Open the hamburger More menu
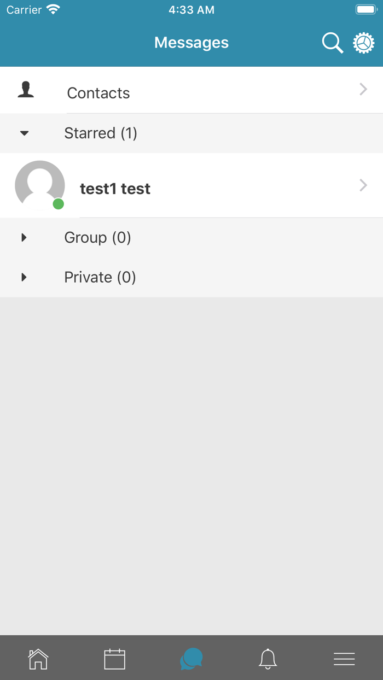383x680 pixels. coord(344,659)
